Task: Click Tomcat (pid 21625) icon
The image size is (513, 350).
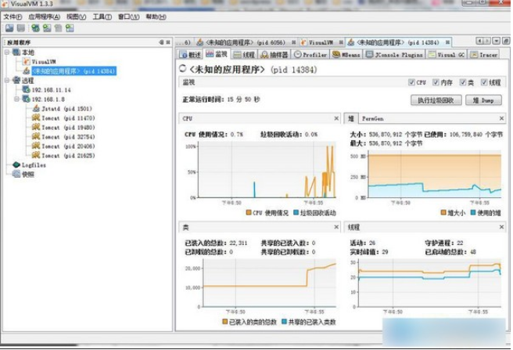Action: (36, 155)
